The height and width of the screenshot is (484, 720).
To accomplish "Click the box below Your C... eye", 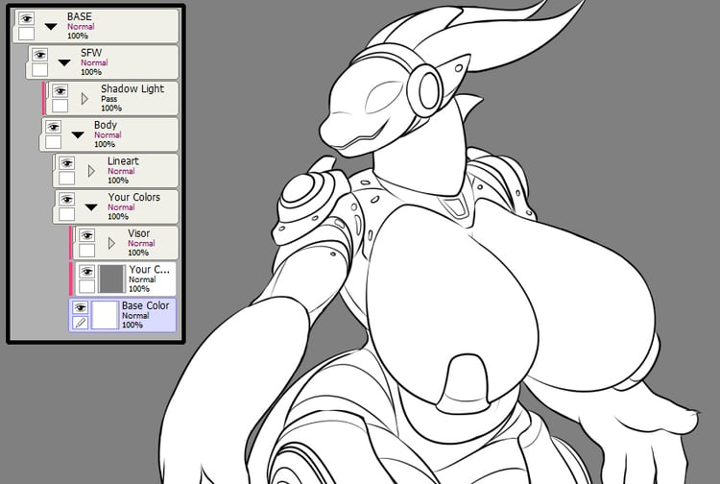I will [86, 286].
